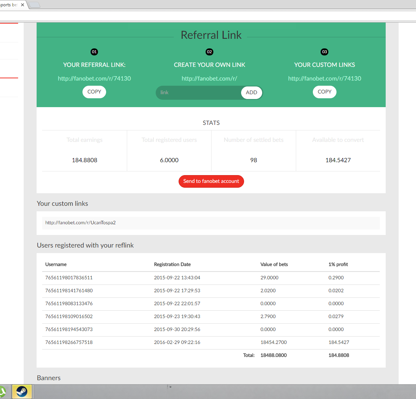This screenshot has height=399, width=416.
Task: Select username 76561198083133476
Action: click(69, 304)
